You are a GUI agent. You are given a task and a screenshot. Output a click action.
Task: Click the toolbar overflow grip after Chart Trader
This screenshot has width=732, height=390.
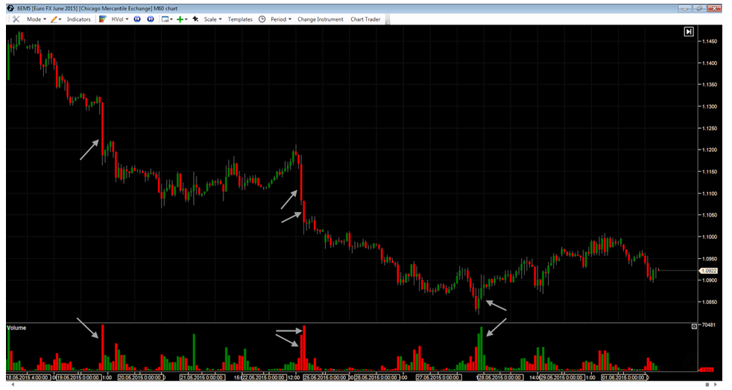click(x=388, y=19)
